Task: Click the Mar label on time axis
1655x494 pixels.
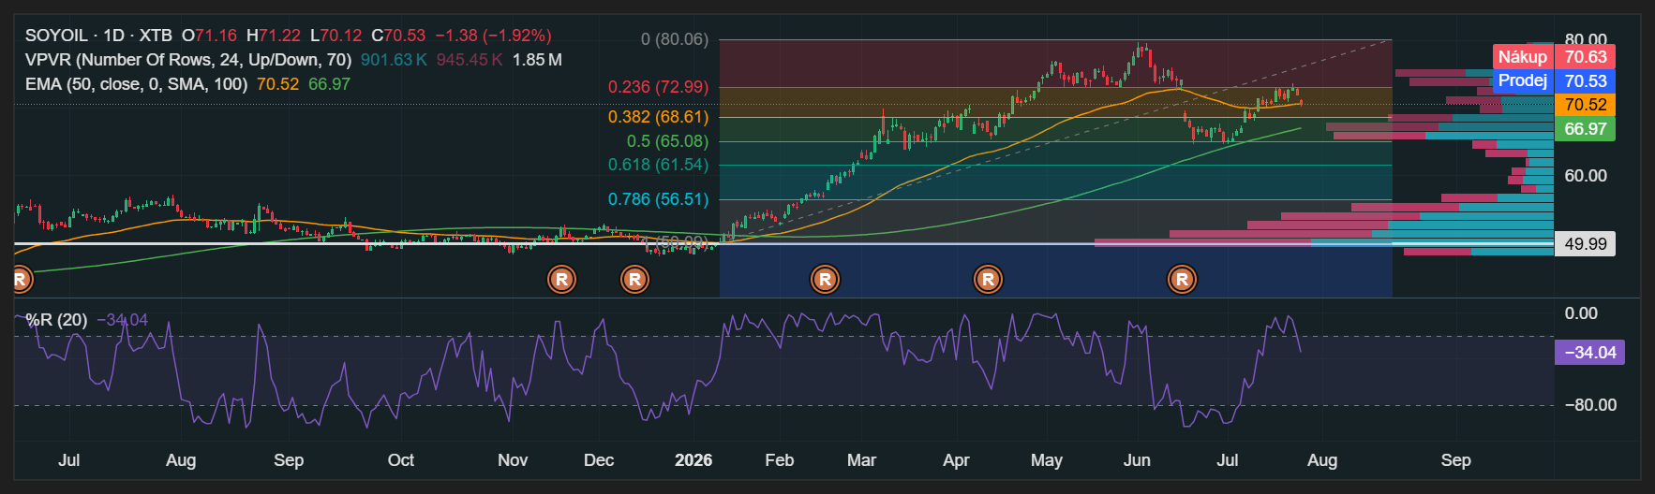Action: [861, 460]
